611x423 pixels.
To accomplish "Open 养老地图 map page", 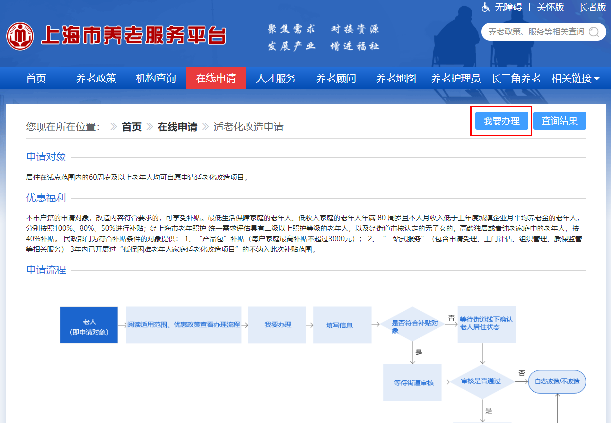I will [396, 78].
